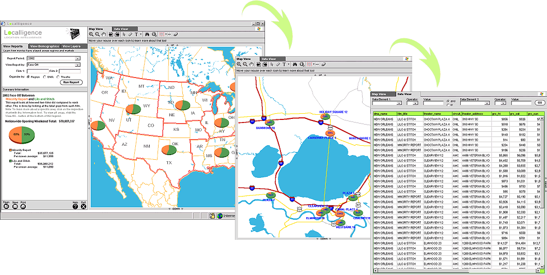Click DOWN pan control below New Orleans map
The height and width of the screenshot is (275, 547).
(323, 239)
